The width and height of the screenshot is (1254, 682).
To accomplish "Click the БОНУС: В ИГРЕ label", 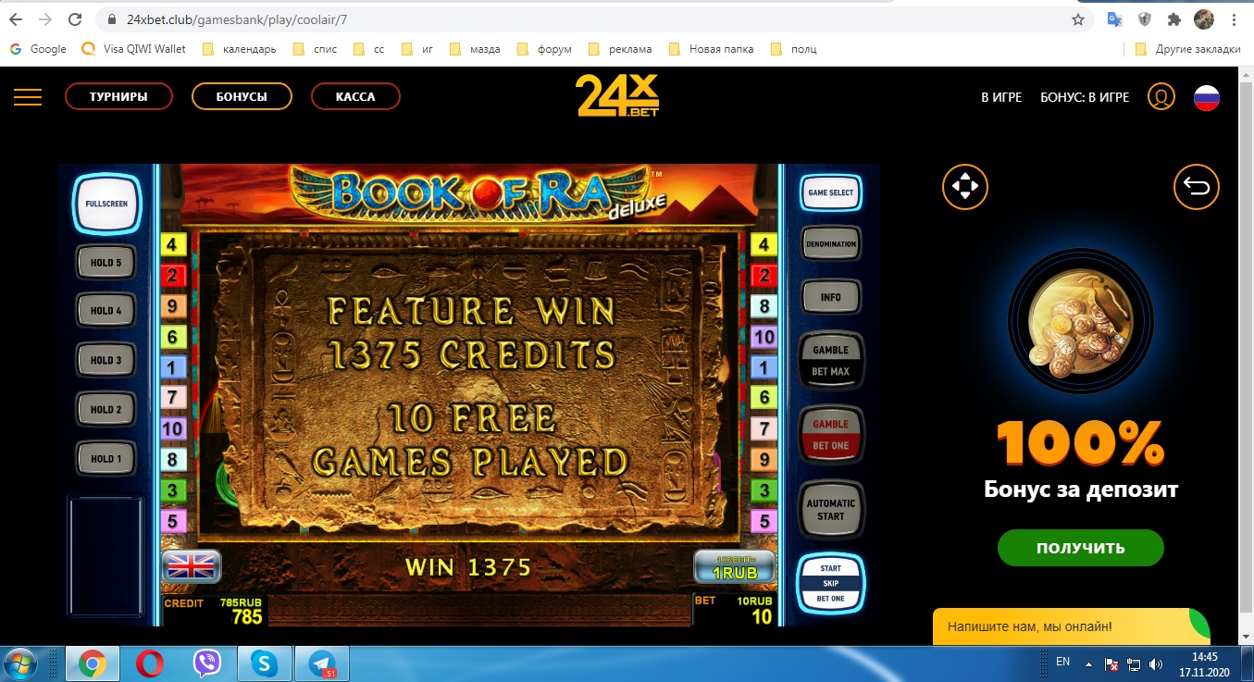I will tap(1085, 97).
